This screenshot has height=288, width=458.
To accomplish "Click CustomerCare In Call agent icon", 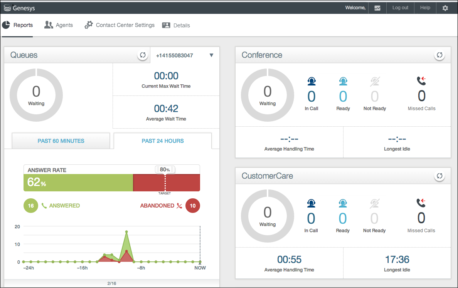I will 311,203.
